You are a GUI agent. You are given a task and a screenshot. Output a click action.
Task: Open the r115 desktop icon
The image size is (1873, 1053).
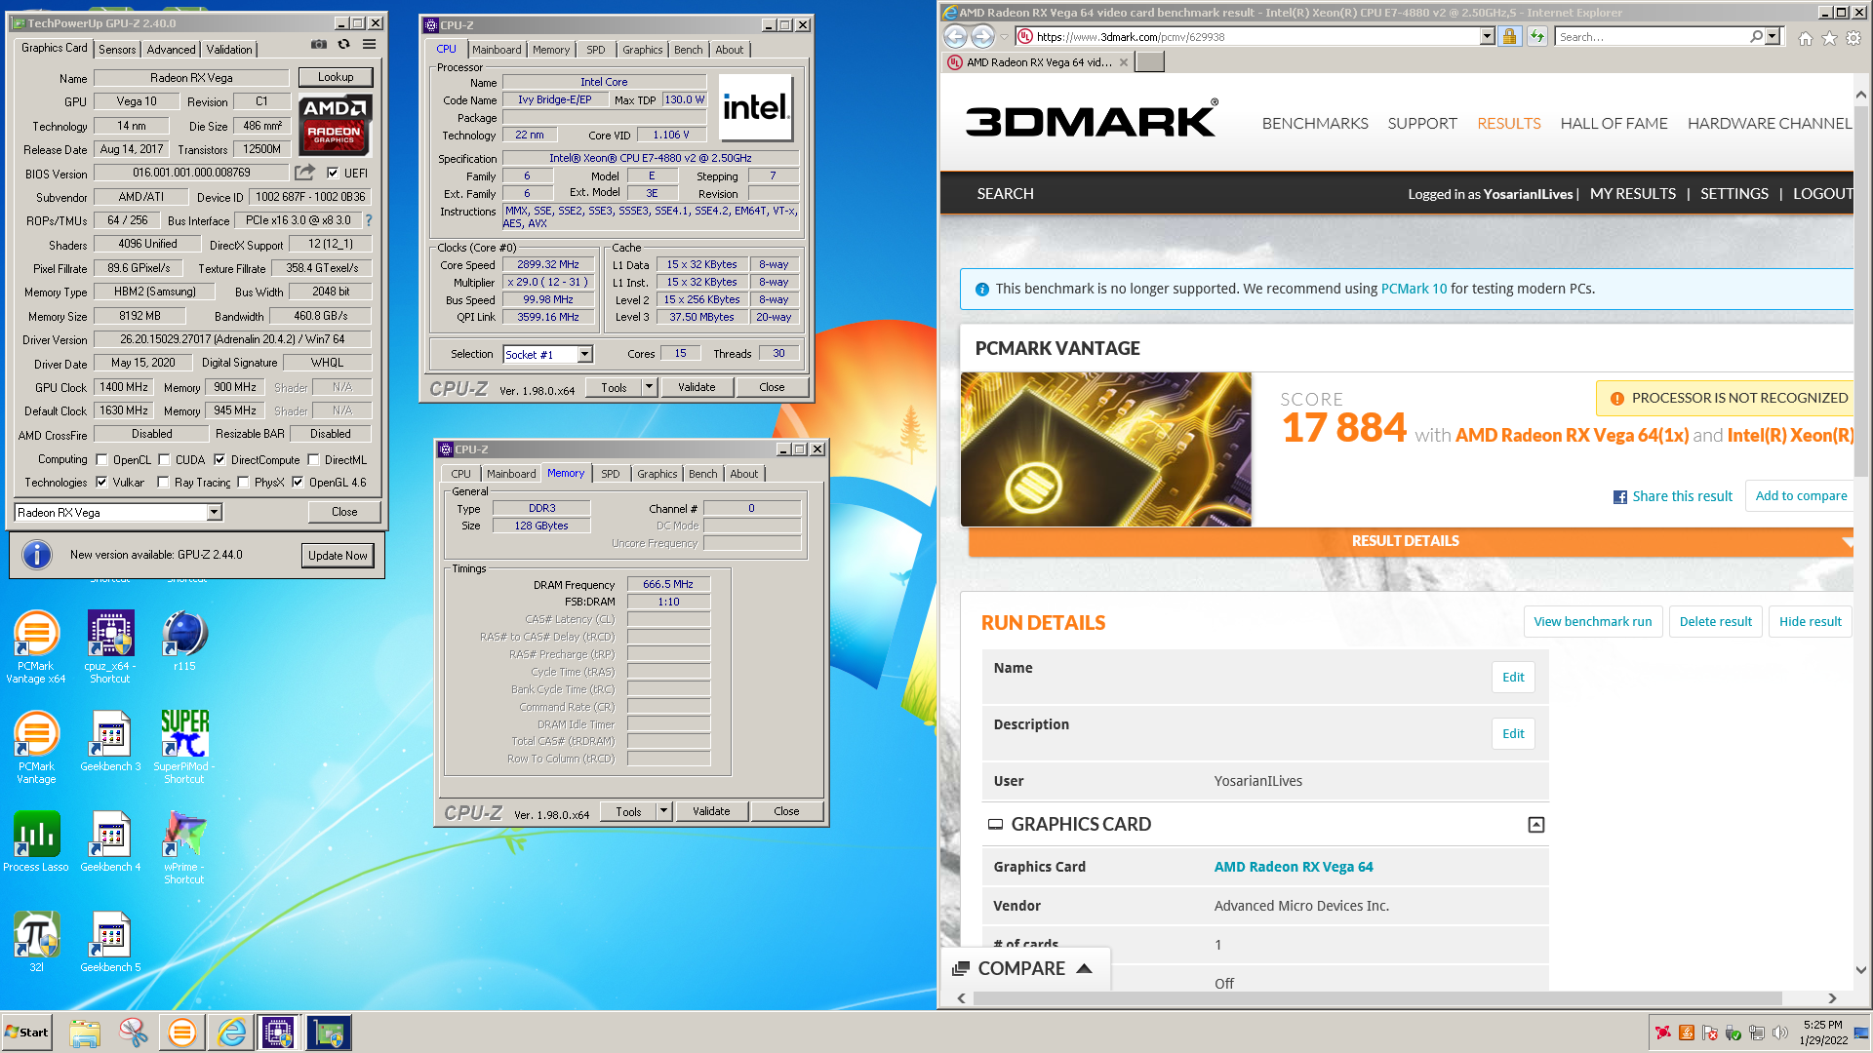pos(184,642)
